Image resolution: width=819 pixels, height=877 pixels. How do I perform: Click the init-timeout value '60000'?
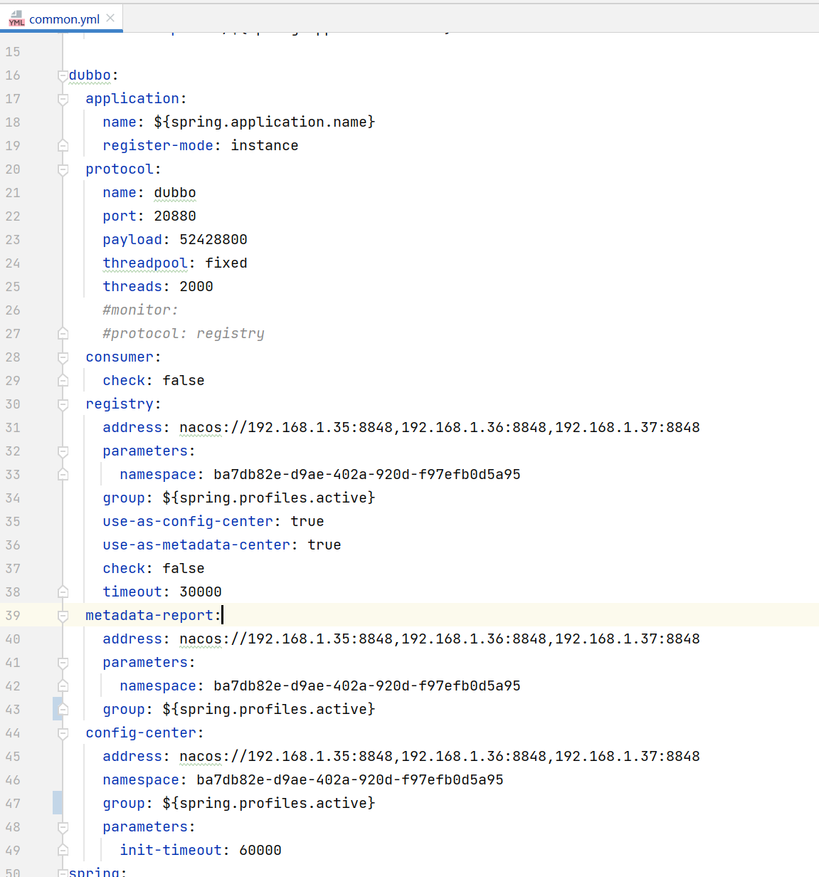[260, 851]
